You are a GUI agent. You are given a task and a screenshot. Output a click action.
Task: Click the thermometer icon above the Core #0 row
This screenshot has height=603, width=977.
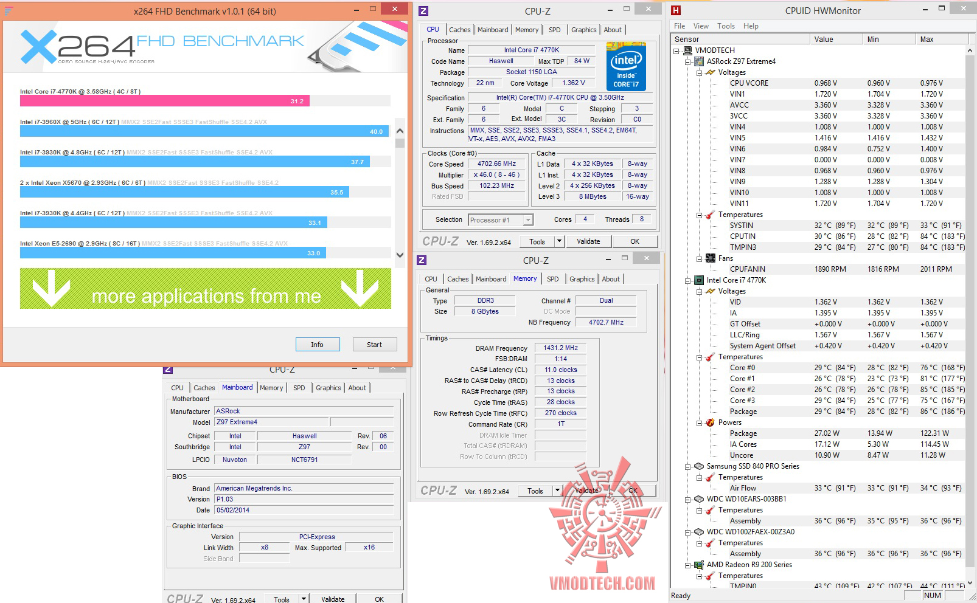pos(711,357)
